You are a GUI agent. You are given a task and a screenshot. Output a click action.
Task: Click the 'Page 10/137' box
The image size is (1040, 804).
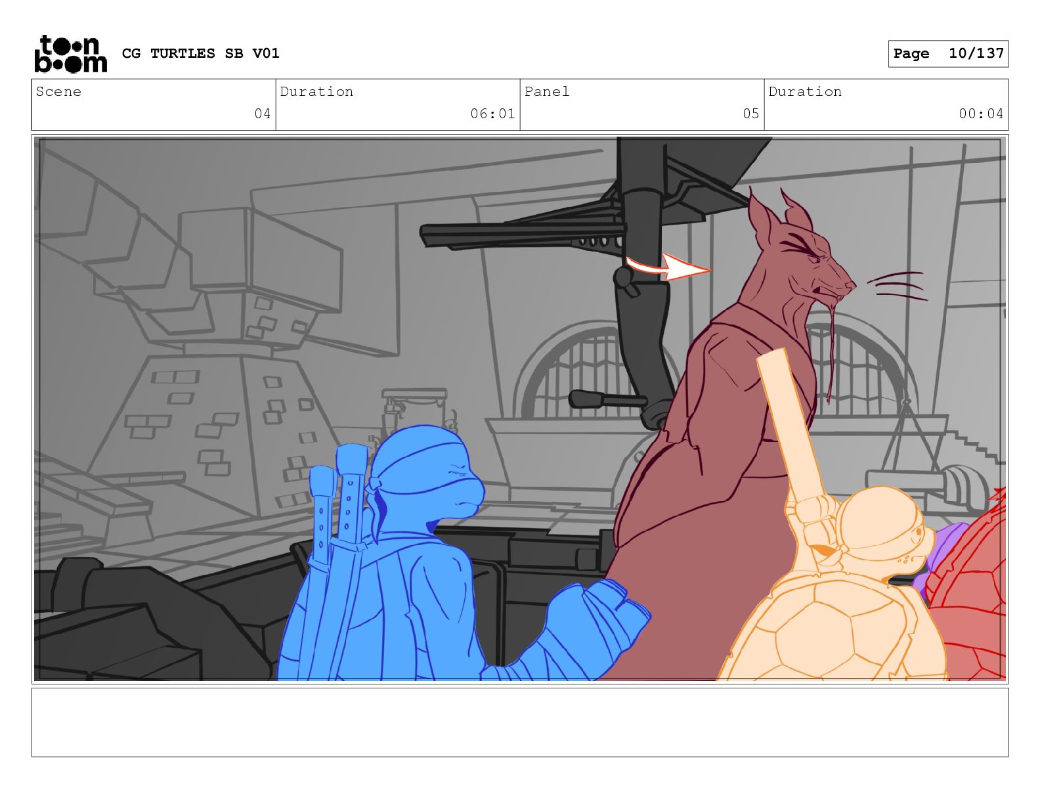948,54
